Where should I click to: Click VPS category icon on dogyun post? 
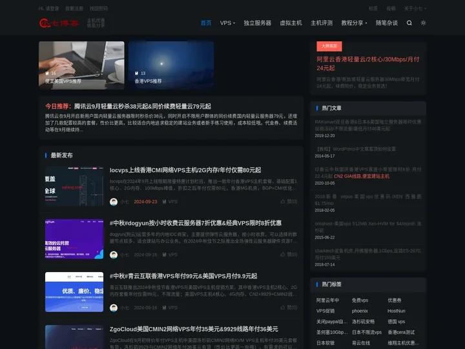coord(164,255)
